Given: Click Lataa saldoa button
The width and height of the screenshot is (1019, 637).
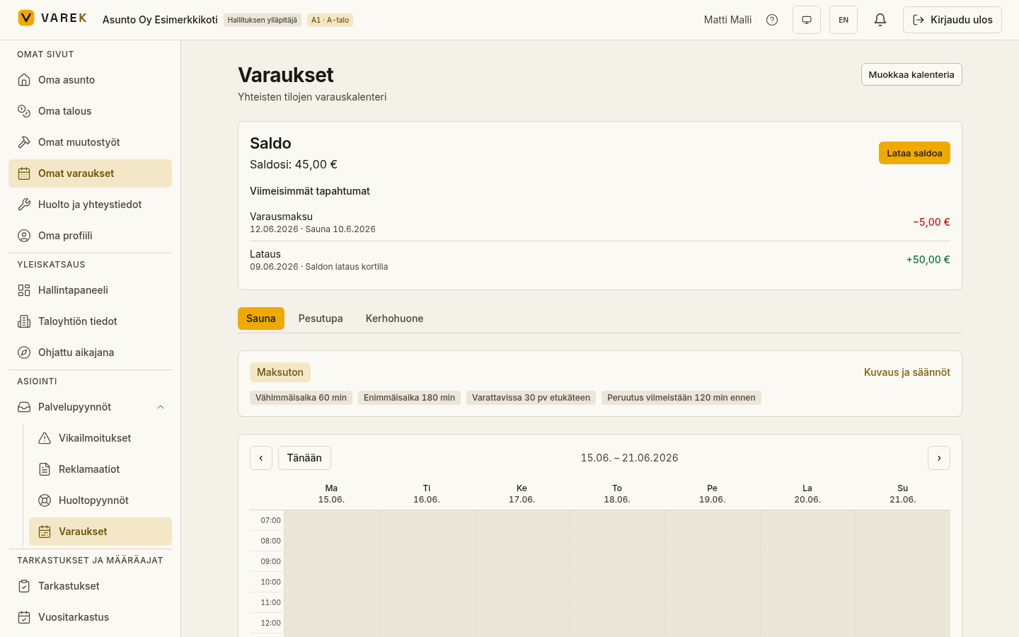Looking at the screenshot, I should pyautogui.click(x=914, y=153).
